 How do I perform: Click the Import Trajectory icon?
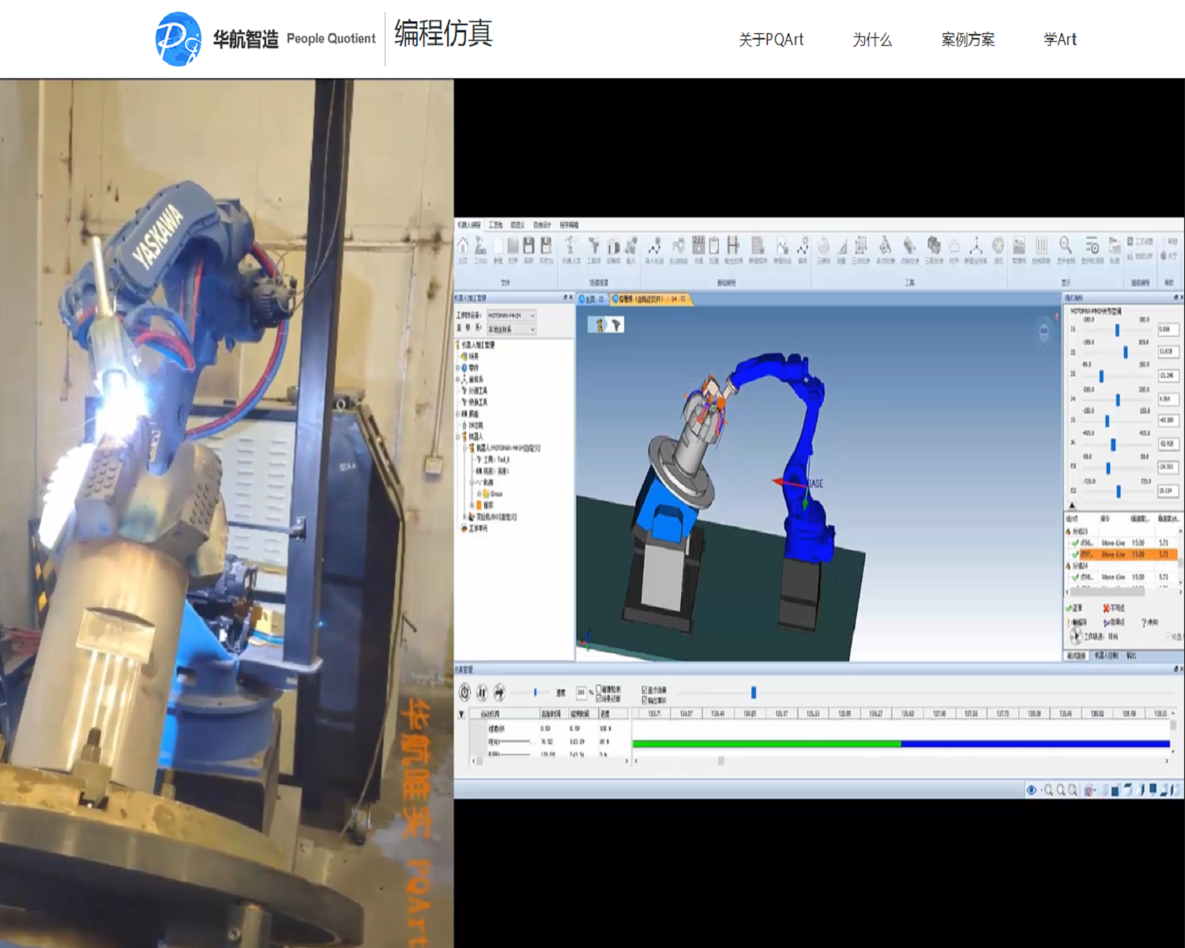coord(654,246)
